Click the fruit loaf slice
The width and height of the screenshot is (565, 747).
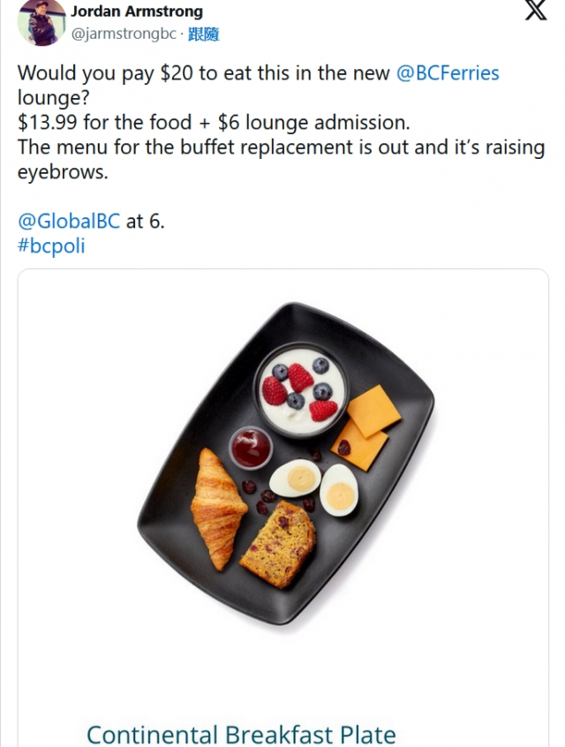(x=277, y=545)
